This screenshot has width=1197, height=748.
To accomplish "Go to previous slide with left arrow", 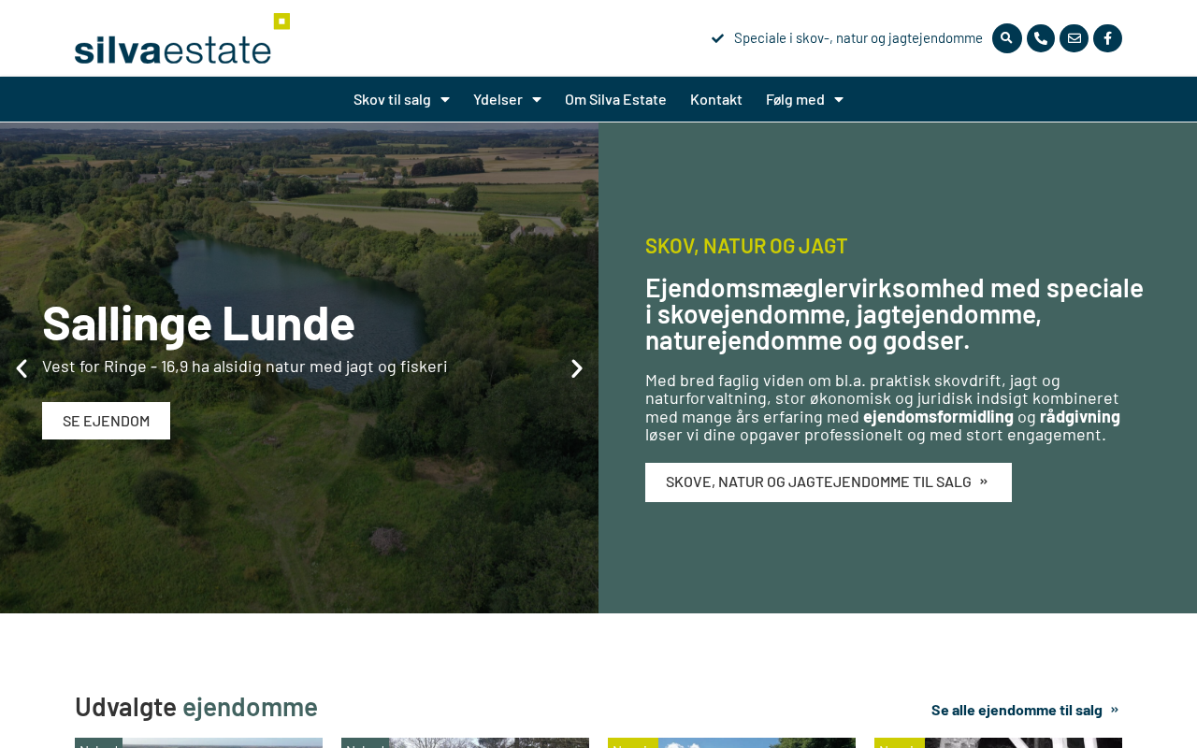I will [22, 368].
